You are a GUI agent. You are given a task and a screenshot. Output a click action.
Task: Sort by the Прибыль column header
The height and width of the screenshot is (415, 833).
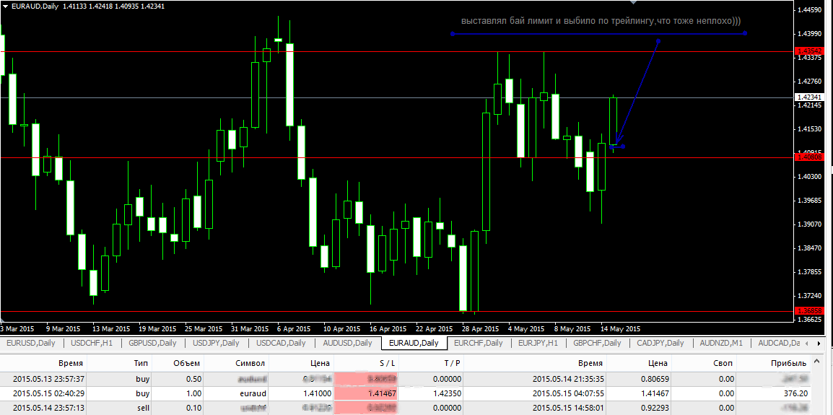tap(774, 364)
